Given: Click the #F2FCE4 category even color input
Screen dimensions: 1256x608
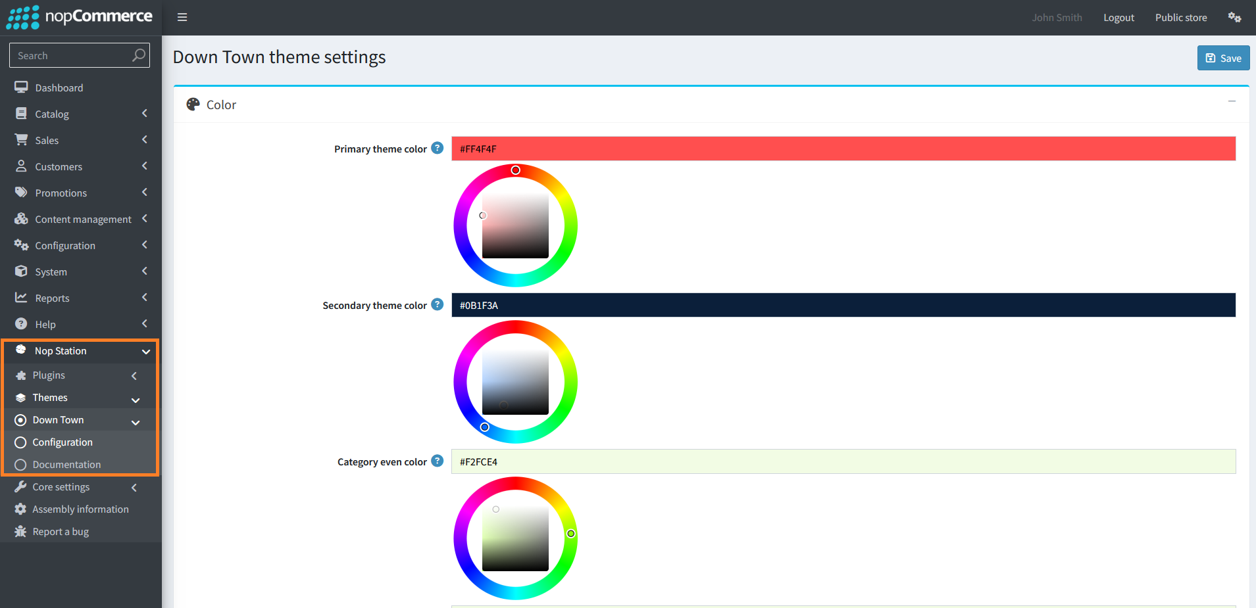Looking at the screenshot, I should [843, 461].
